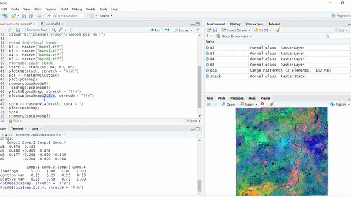Load workspace in Environment pane
The width and height of the screenshot is (351, 197).
point(208,30)
